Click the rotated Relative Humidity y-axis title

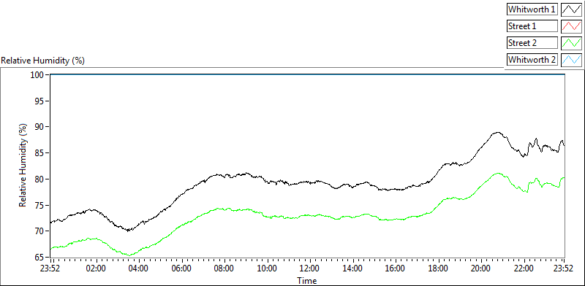click(x=23, y=166)
